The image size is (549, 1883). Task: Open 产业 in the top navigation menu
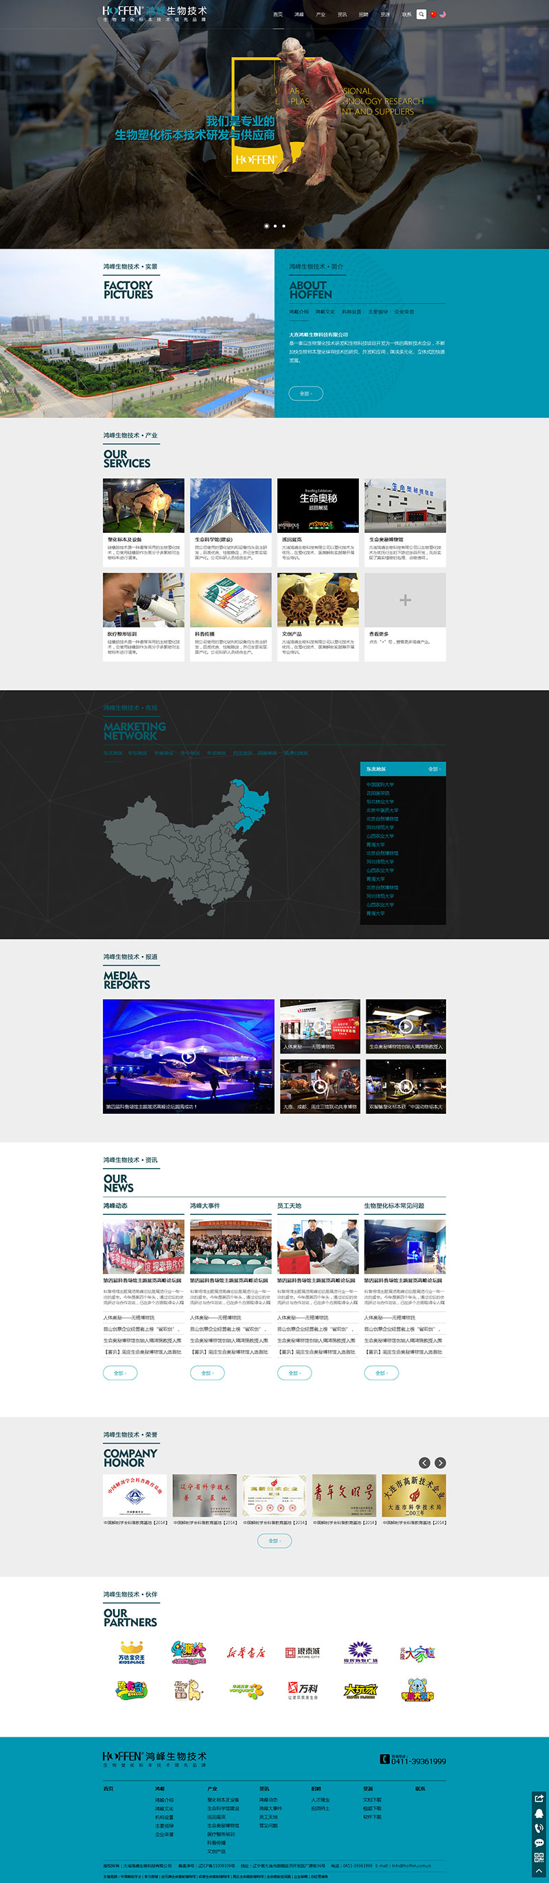[x=320, y=14]
